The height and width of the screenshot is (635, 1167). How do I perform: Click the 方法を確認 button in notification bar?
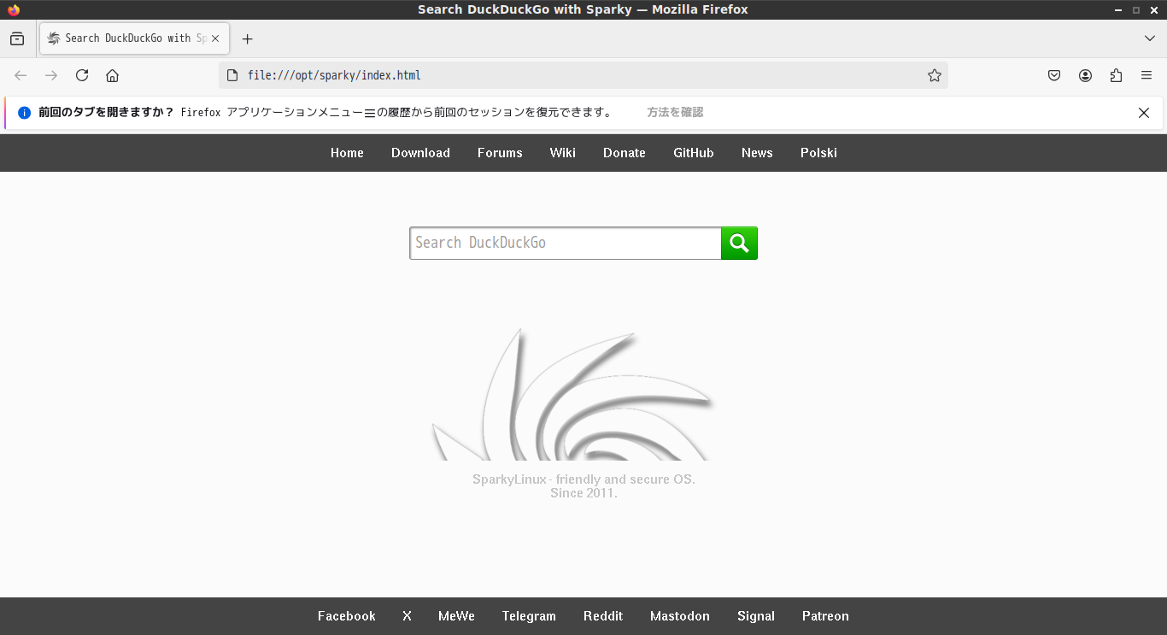675,113
